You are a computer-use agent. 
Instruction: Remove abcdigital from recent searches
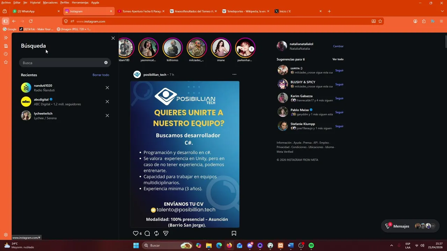(x=107, y=101)
